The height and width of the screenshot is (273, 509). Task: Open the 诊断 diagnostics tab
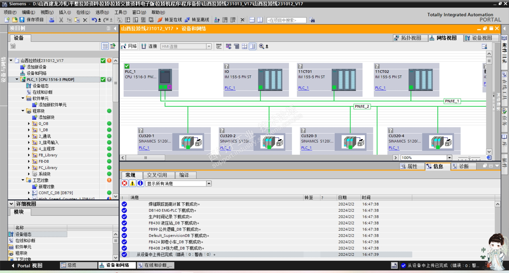(463, 166)
